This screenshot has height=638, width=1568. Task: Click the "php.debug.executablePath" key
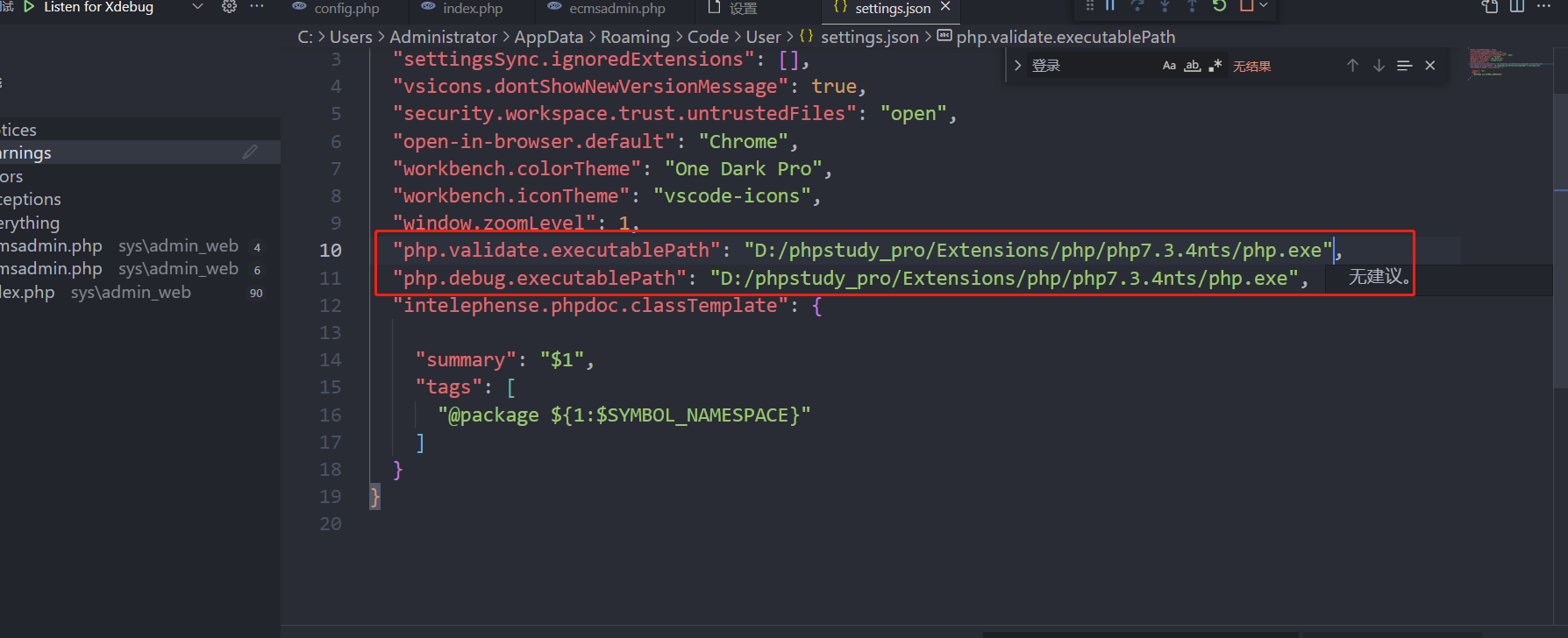click(539, 279)
